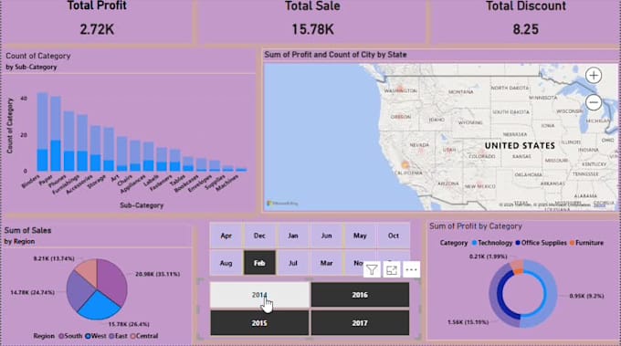Viewport: 621px width, 346px height.
Task: Select the Jan month tile
Action: tap(293, 236)
